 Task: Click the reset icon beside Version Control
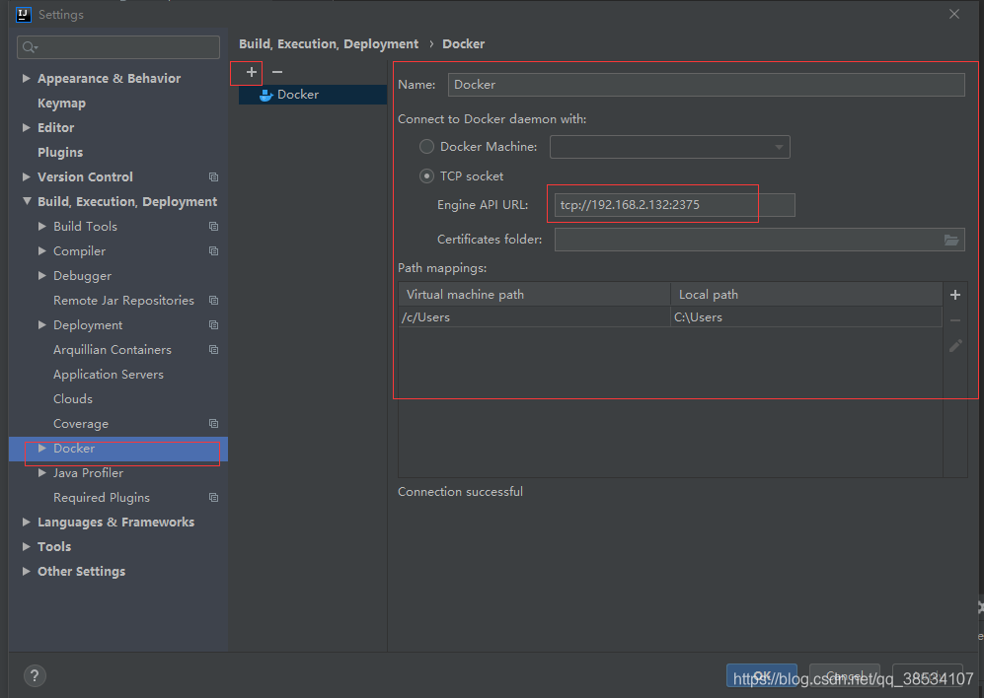[x=213, y=176]
